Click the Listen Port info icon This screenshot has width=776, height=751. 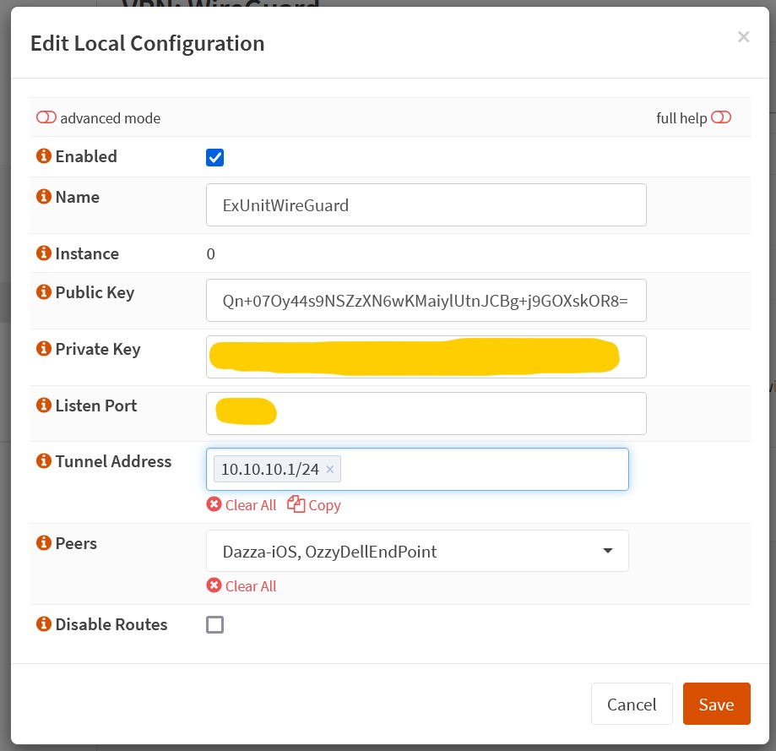[x=43, y=405]
